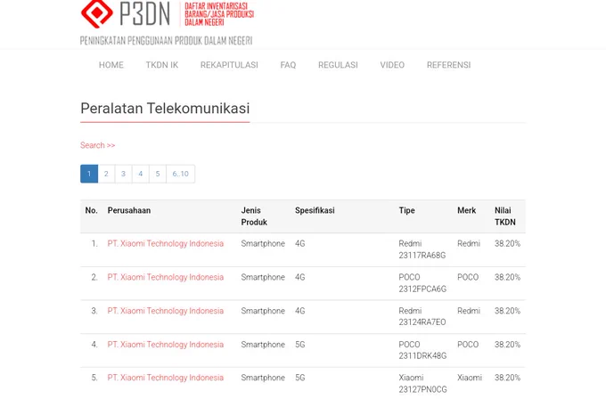Open PT. Xiaomi link in row 4
The image size is (606, 399).
(166, 345)
